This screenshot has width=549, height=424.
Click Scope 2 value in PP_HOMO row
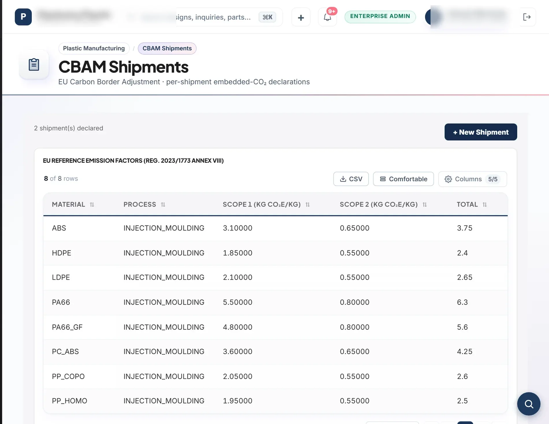[x=355, y=401]
